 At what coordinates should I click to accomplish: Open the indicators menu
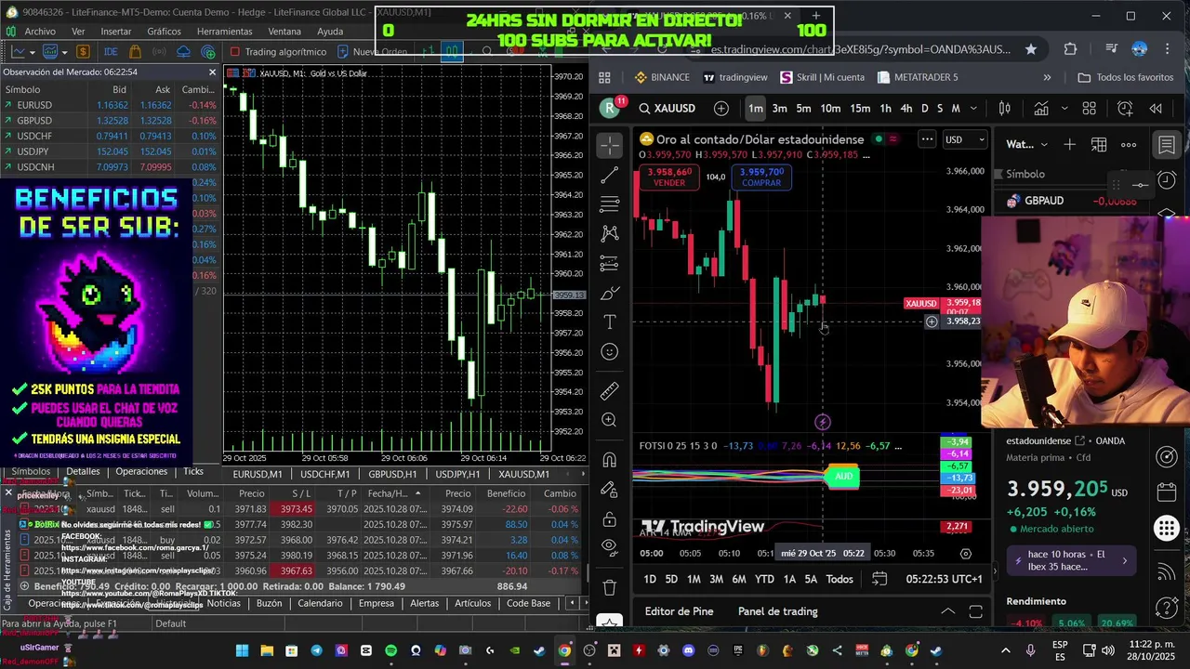(x=1042, y=109)
